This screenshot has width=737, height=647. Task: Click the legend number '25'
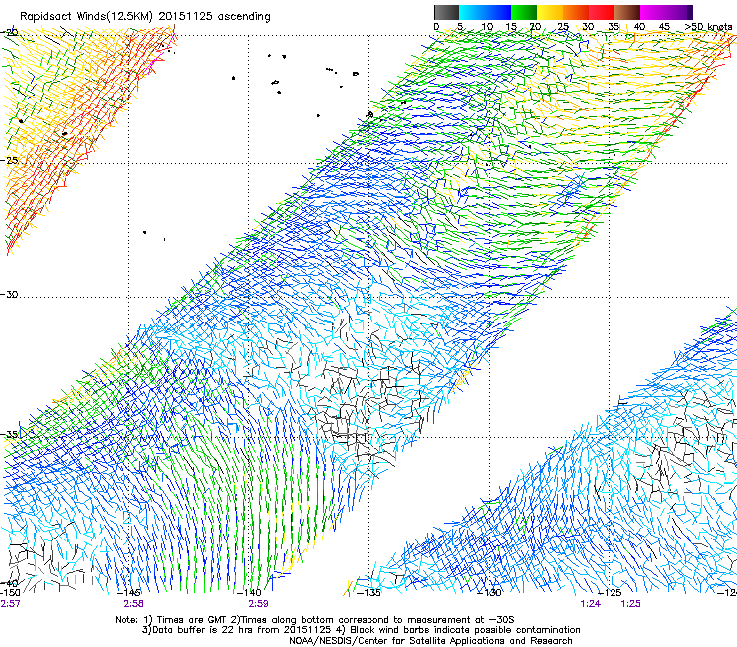tap(563, 26)
